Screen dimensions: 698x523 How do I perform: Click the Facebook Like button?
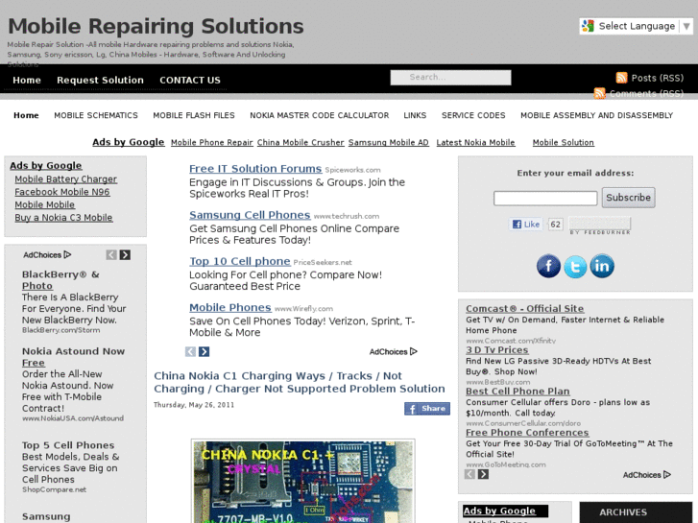pyautogui.click(x=526, y=224)
